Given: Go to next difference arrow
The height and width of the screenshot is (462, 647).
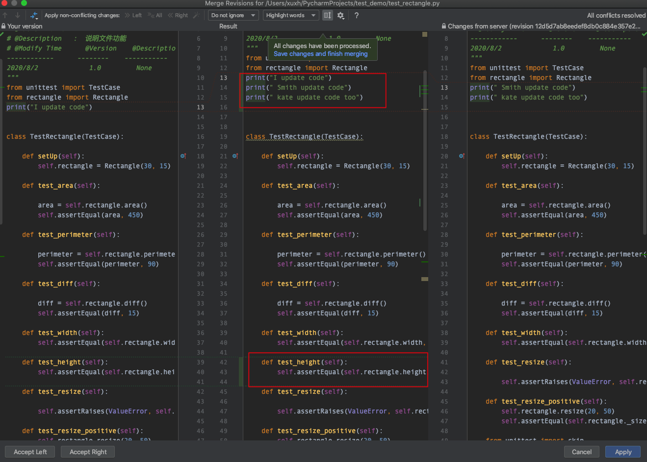Looking at the screenshot, I should click(17, 15).
